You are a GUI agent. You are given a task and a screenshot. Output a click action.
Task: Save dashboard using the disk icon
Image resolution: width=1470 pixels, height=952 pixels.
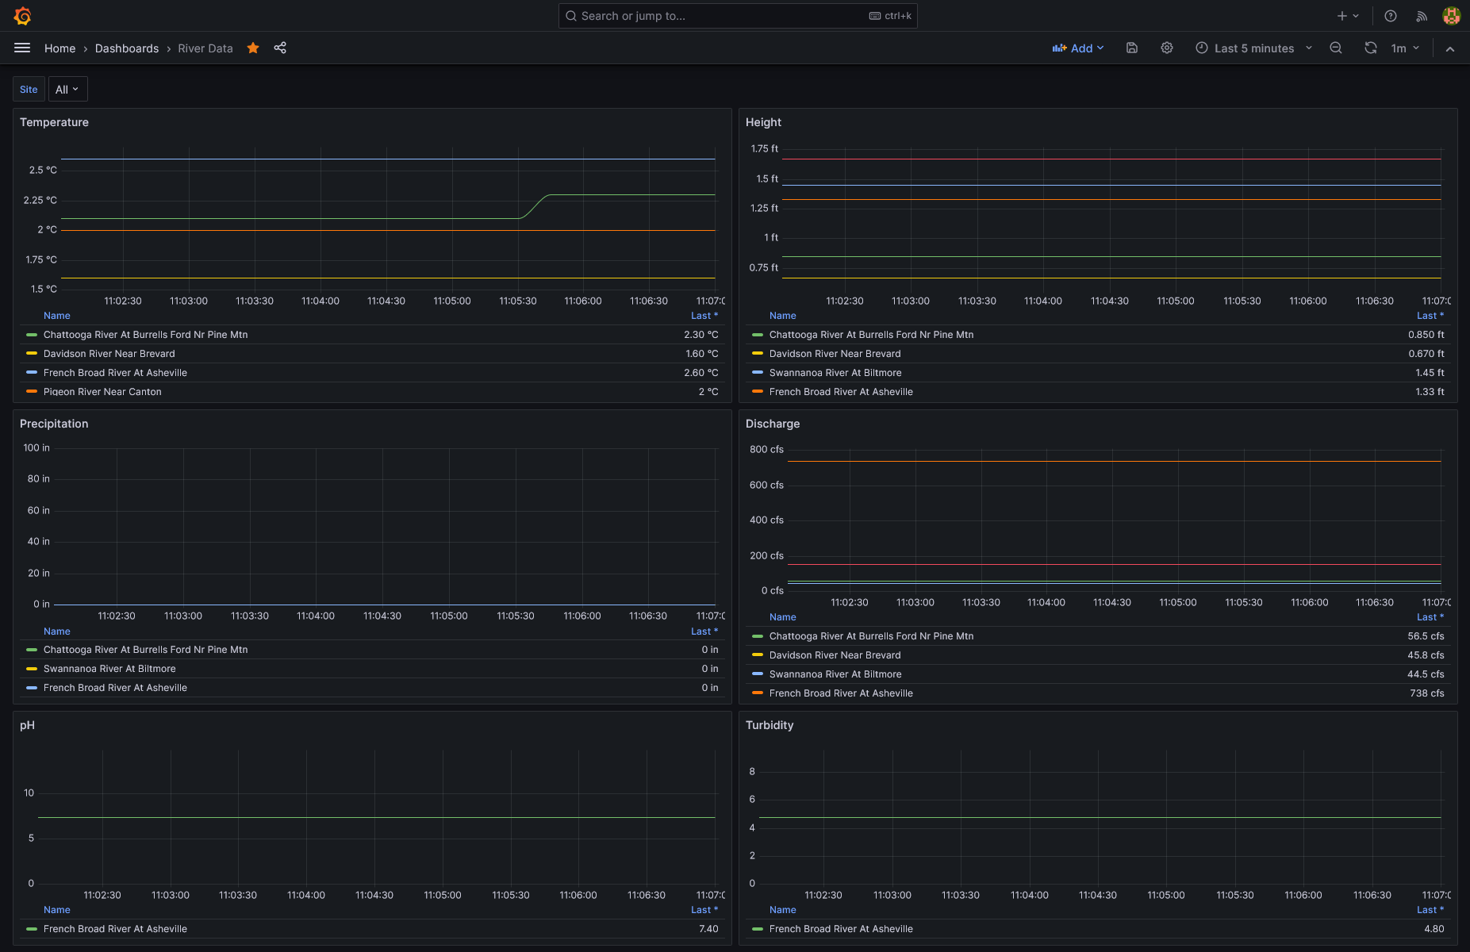coord(1132,48)
